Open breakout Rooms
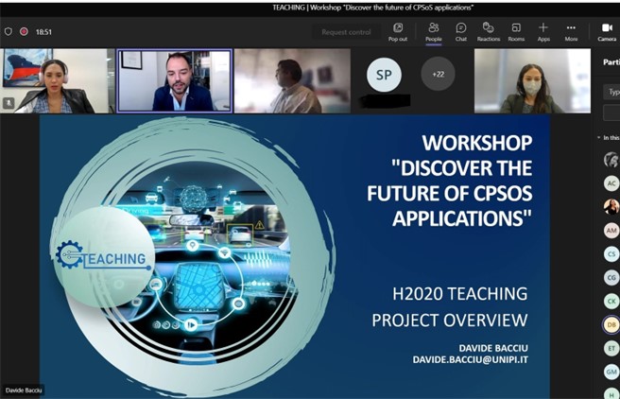 (516, 31)
